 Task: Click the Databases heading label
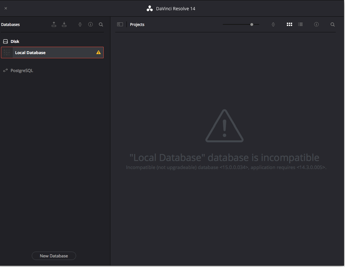[x=10, y=25]
